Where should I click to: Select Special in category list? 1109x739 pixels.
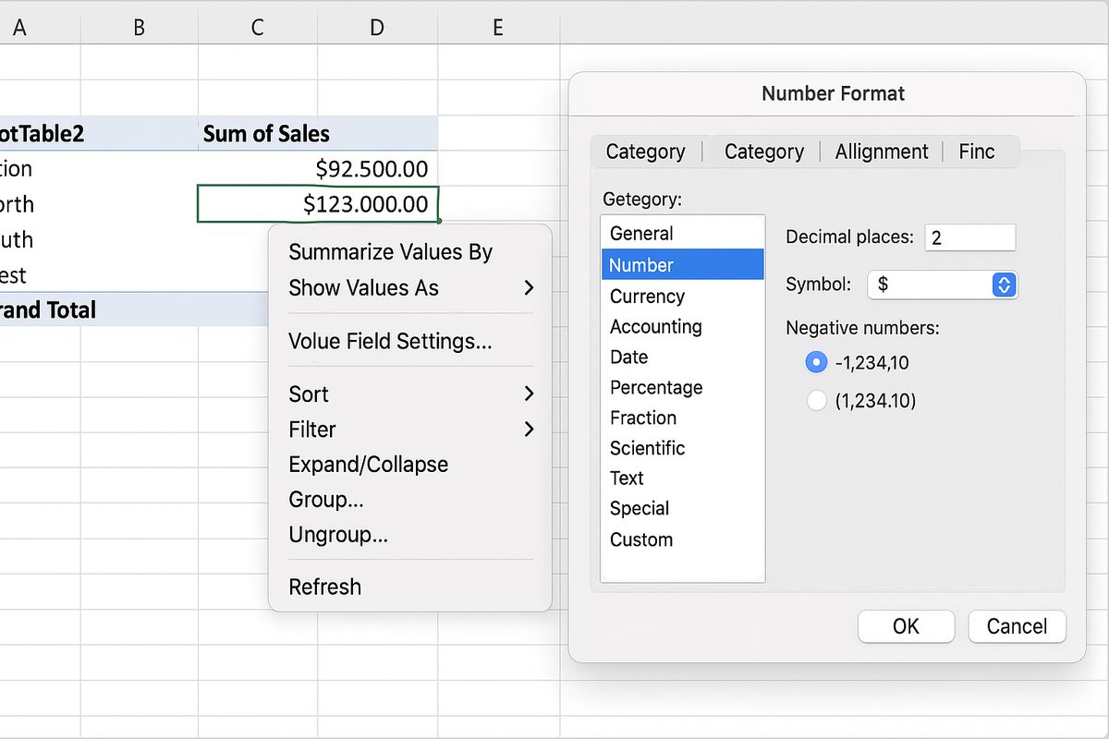[683, 508]
